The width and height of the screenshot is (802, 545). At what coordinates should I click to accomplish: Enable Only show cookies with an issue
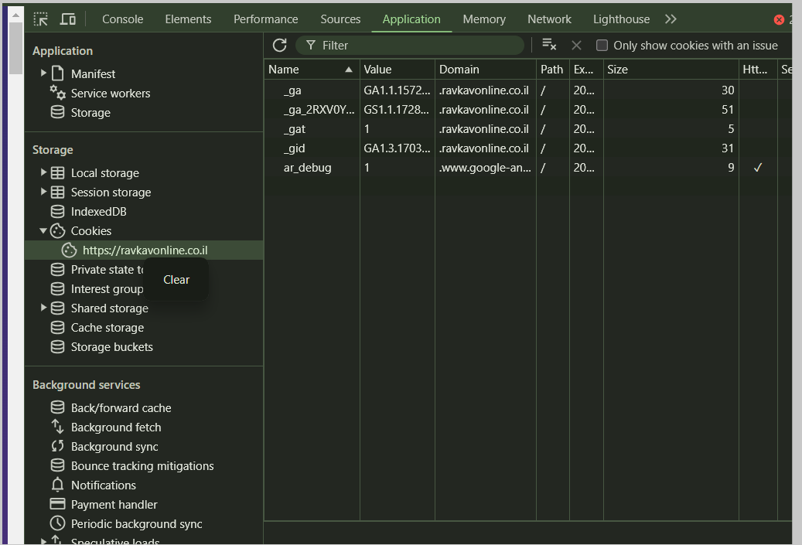602,46
